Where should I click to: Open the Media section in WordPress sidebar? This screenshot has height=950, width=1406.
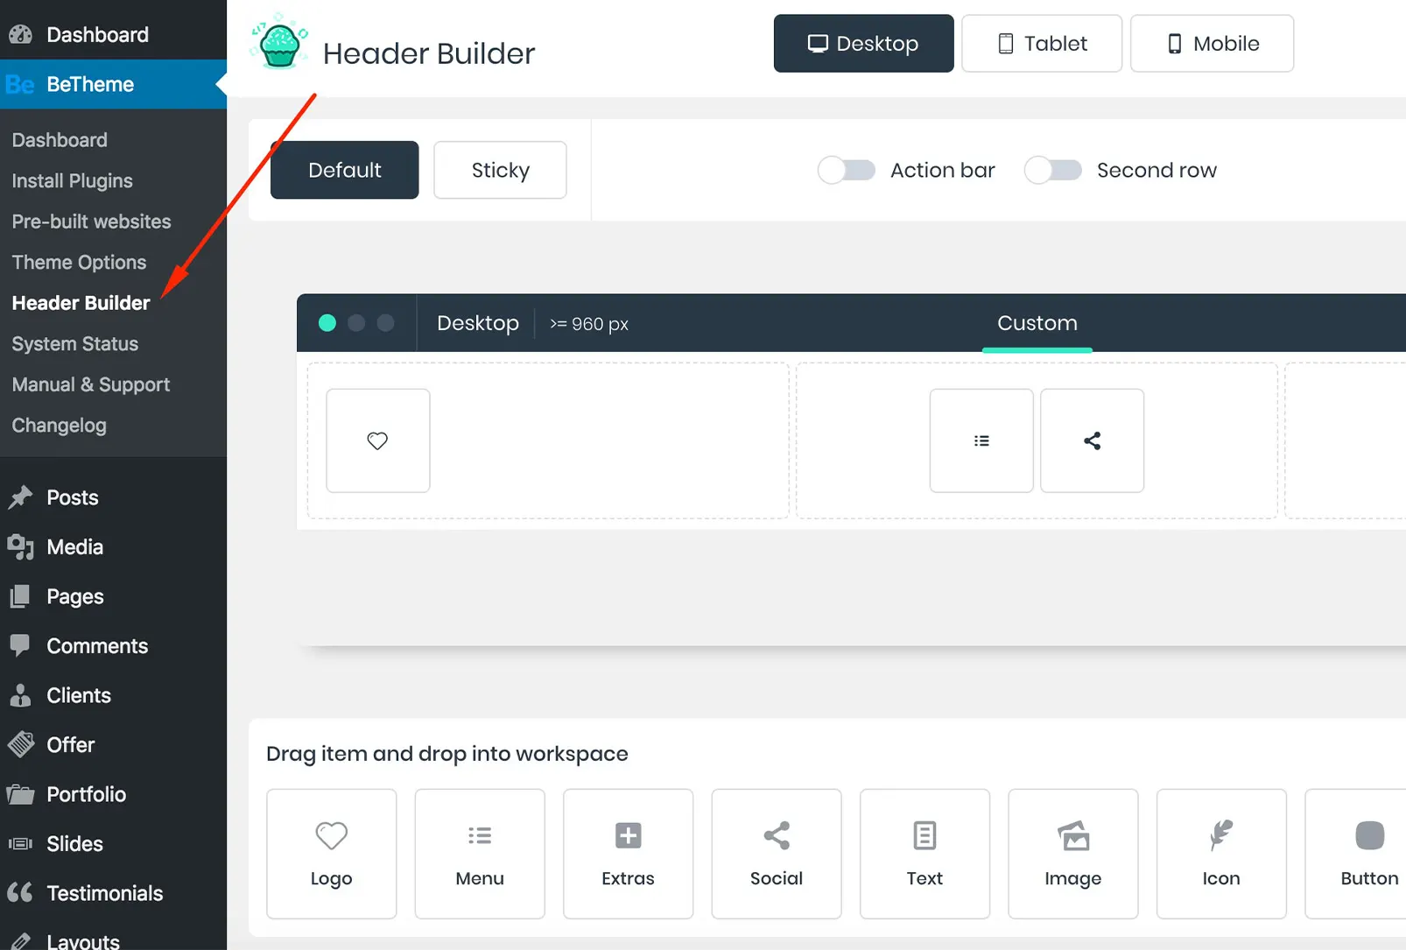click(x=75, y=546)
